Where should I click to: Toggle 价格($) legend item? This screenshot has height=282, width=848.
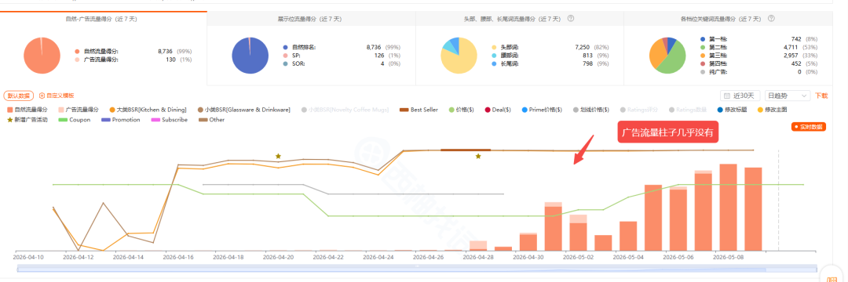462,110
